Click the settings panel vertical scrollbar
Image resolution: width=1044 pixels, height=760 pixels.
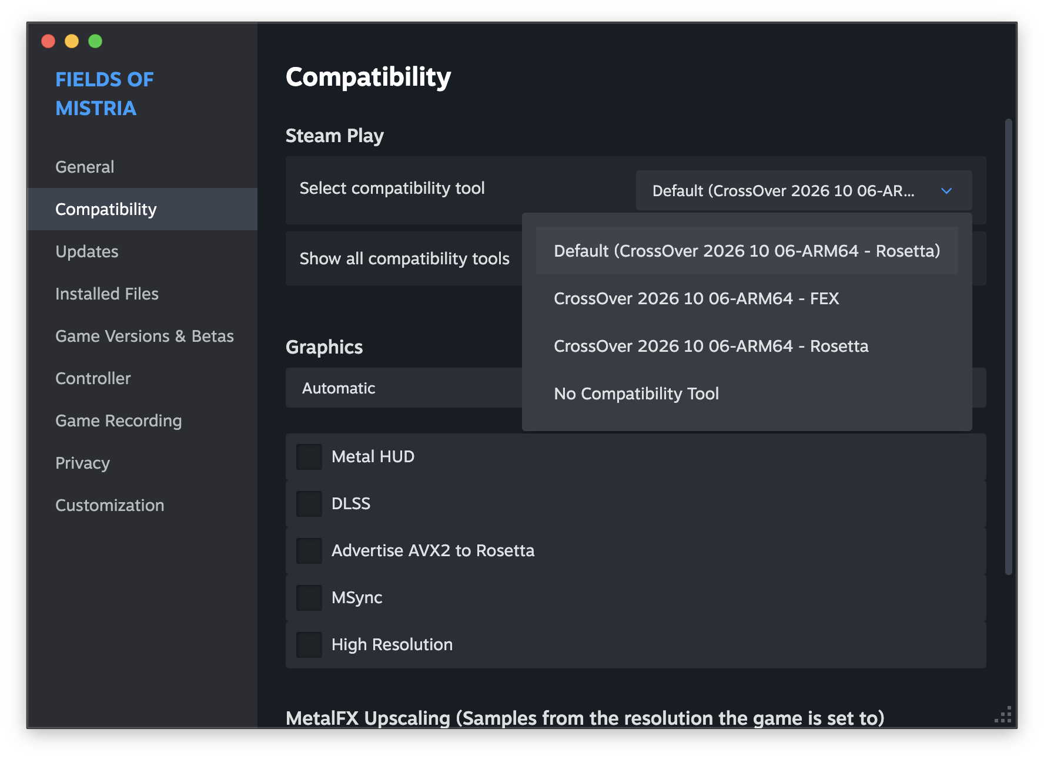pyautogui.click(x=1009, y=347)
